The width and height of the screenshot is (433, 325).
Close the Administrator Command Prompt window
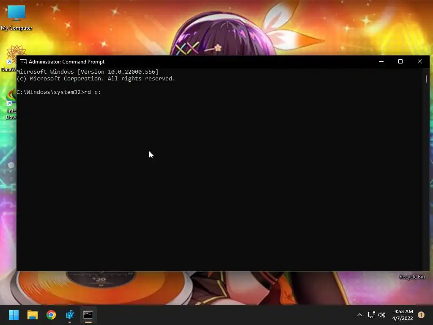pos(420,62)
